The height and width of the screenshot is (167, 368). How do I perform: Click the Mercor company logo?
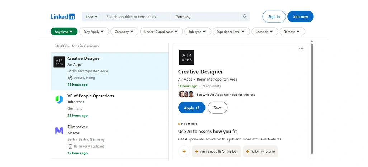tap(59, 130)
